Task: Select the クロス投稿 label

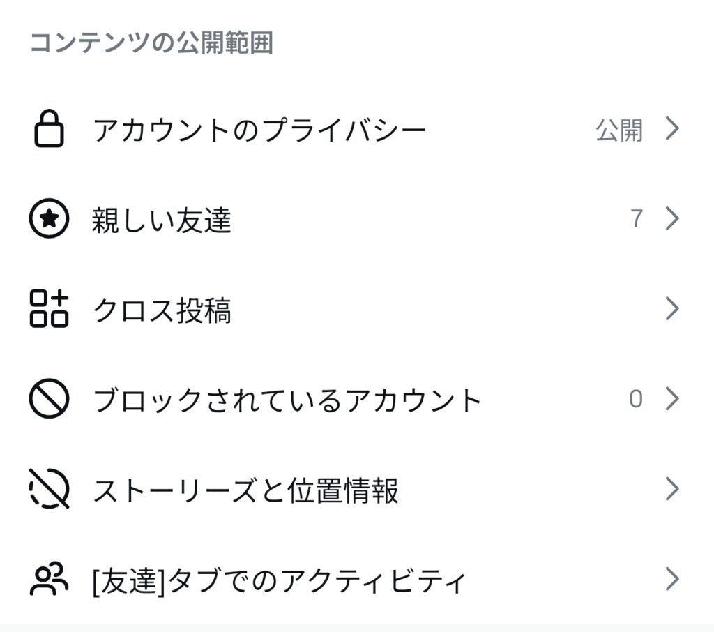Action: 161,311
